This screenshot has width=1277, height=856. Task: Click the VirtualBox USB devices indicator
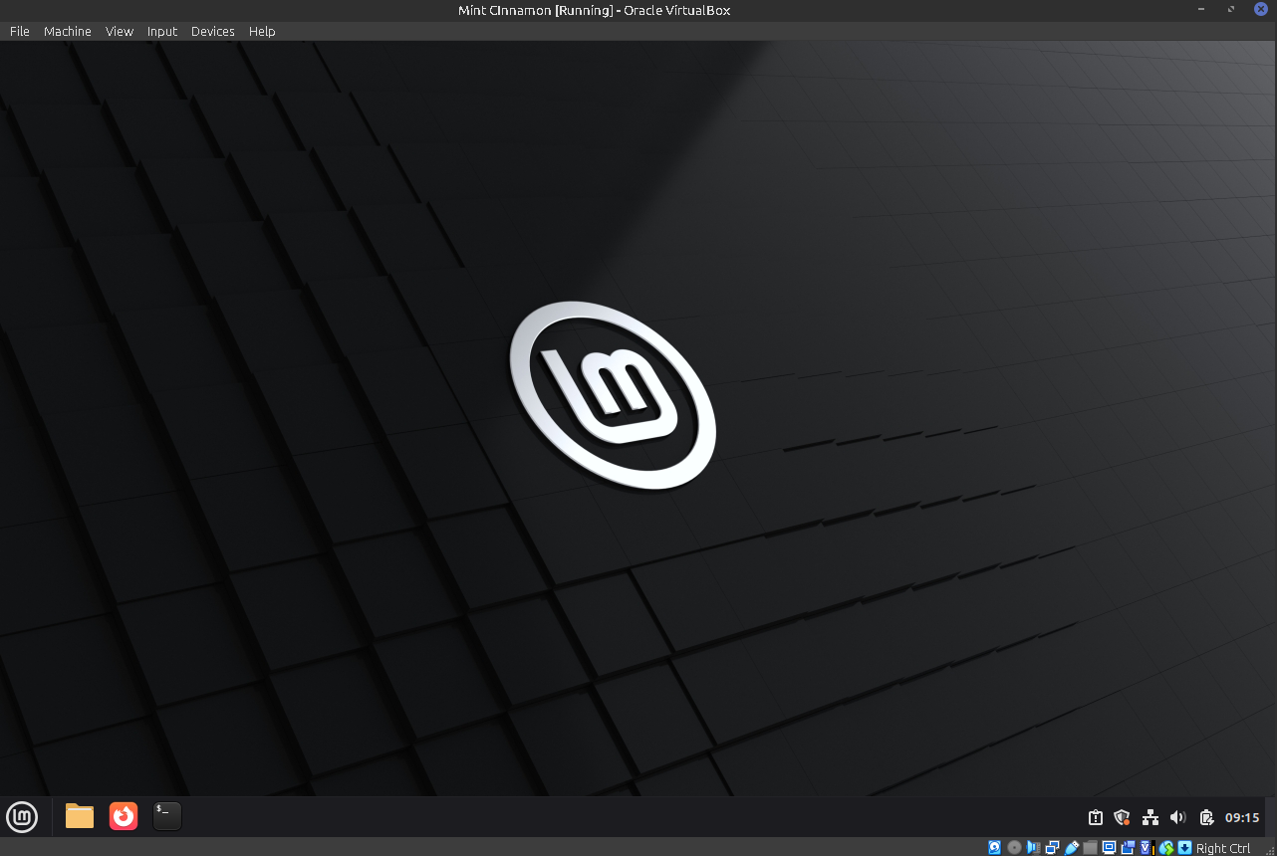(x=1072, y=847)
